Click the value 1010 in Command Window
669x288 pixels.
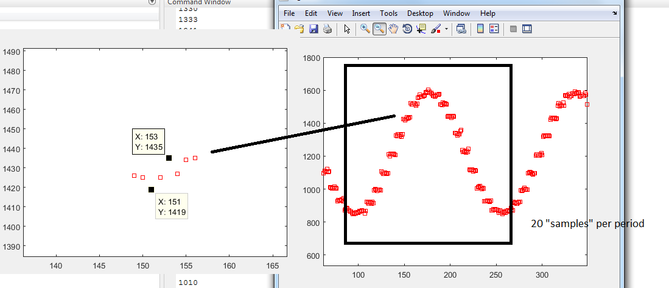click(x=187, y=282)
